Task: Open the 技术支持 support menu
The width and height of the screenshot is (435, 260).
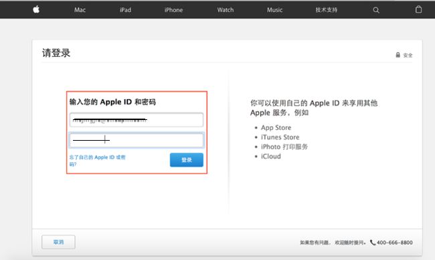Action: coord(327,10)
